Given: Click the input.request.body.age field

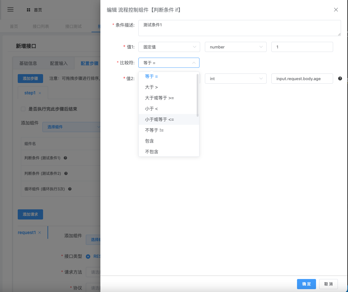Looking at the screenshot, I should pyautogui.click(x=302, y=79).
